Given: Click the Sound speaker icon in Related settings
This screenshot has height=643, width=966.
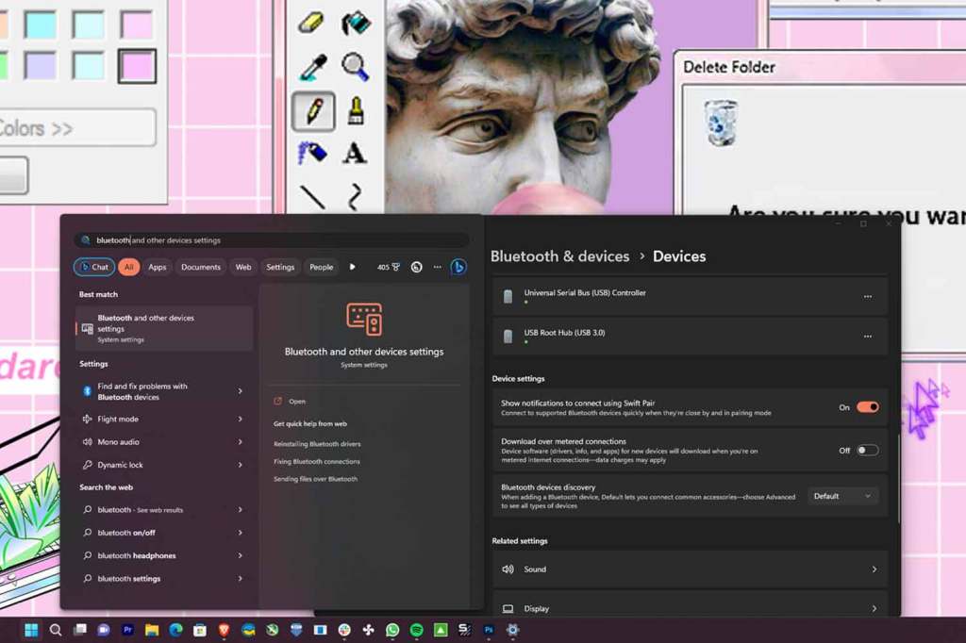Looking at the screenshot, I should 508,569.
